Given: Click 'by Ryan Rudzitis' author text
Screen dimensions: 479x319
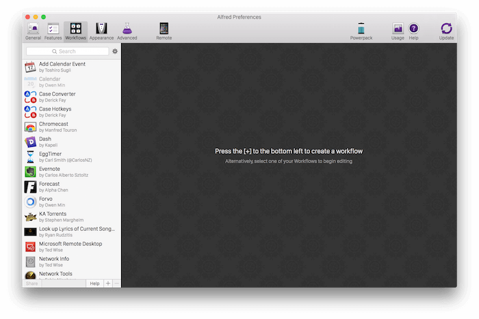Looking at the screenshot, I should [55, 235].
